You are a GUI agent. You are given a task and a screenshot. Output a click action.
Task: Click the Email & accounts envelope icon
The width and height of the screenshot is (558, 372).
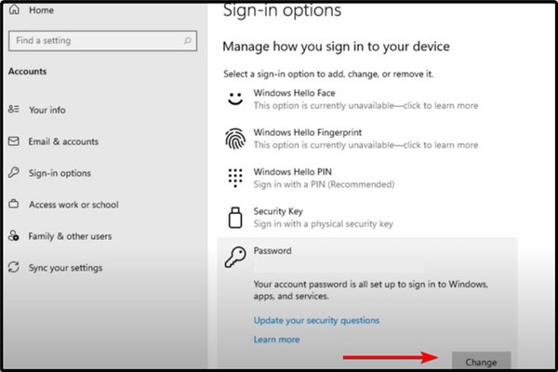click(x=14, y=141)
